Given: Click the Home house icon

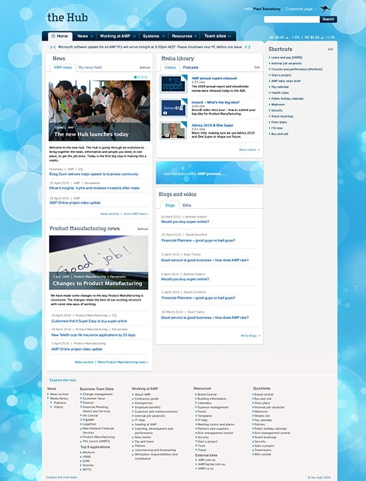Looking at the screenshot, I should click(53, 36).
